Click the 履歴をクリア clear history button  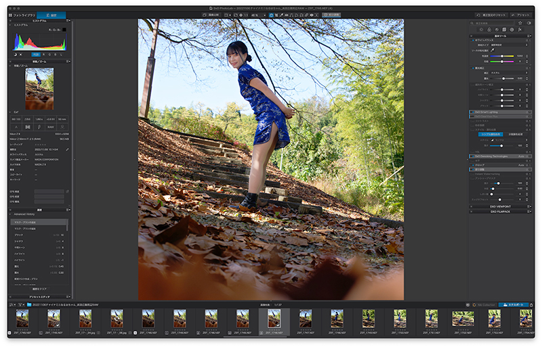[x=39, y=289]
